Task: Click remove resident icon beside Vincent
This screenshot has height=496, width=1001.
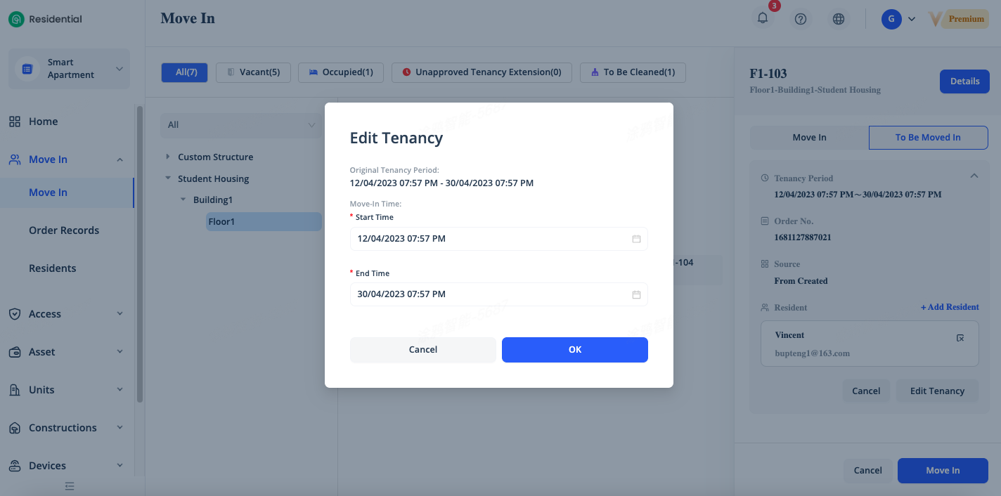Action: (960, 338)
